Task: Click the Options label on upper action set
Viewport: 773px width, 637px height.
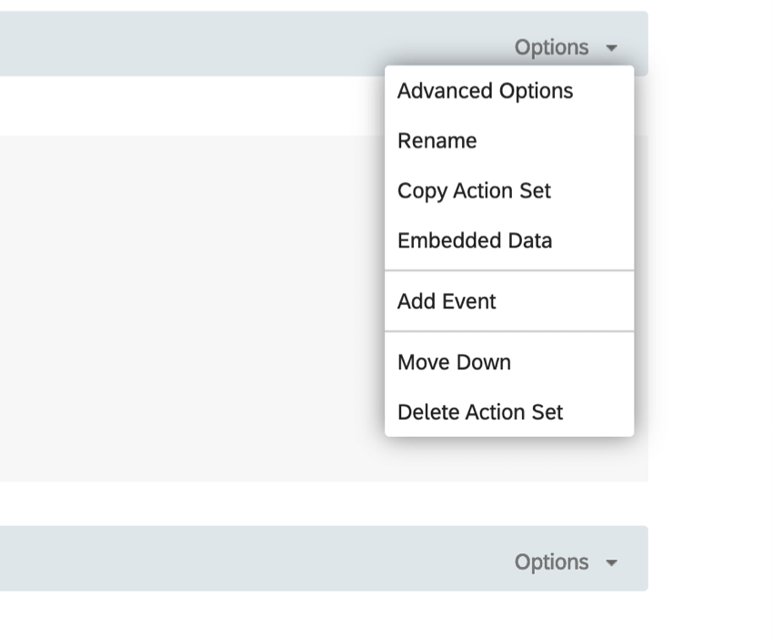Action: [553, 46]
